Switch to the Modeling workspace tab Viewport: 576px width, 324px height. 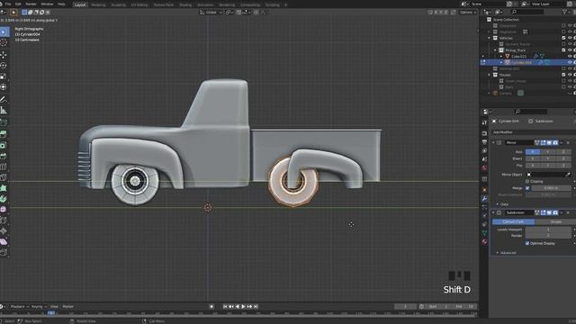[98, 4]
